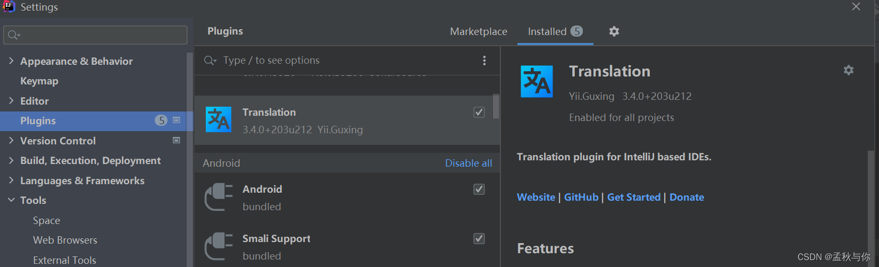Image resolution: width=879 pixels, height=267 pixels.
Task: Click the Translation plugin icon in list
Action: (x=219, y=120)
